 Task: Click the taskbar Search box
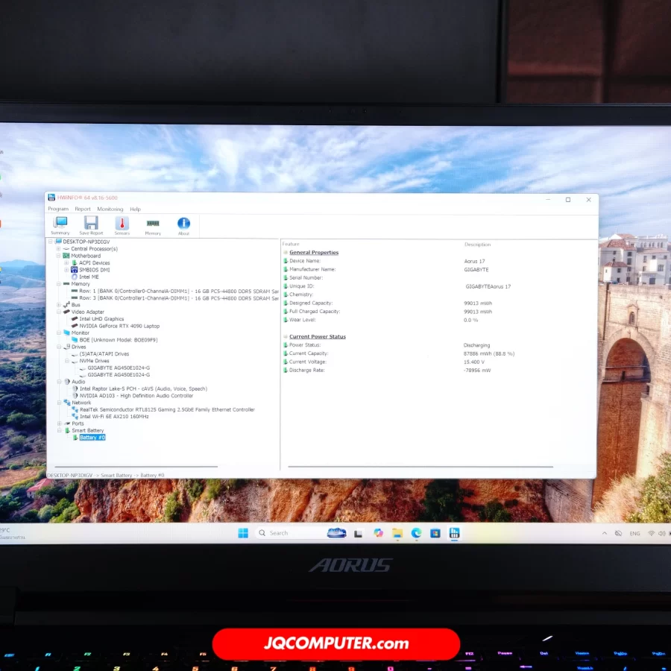point(291,533)
